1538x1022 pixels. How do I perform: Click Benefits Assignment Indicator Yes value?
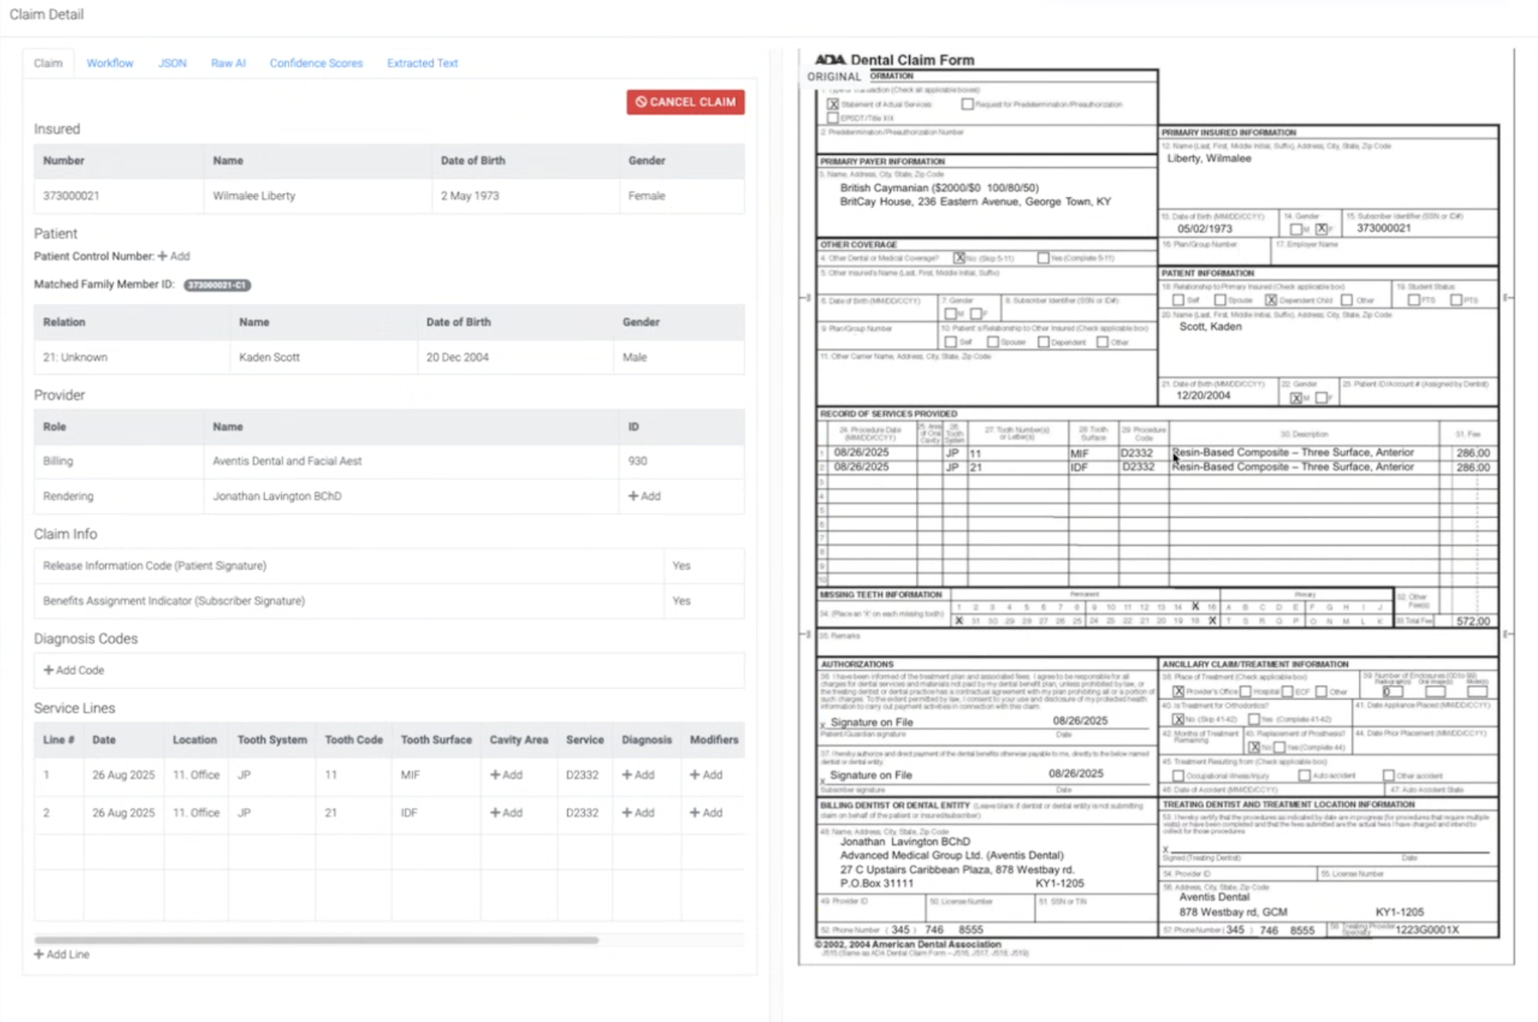(x=681, y=601)
